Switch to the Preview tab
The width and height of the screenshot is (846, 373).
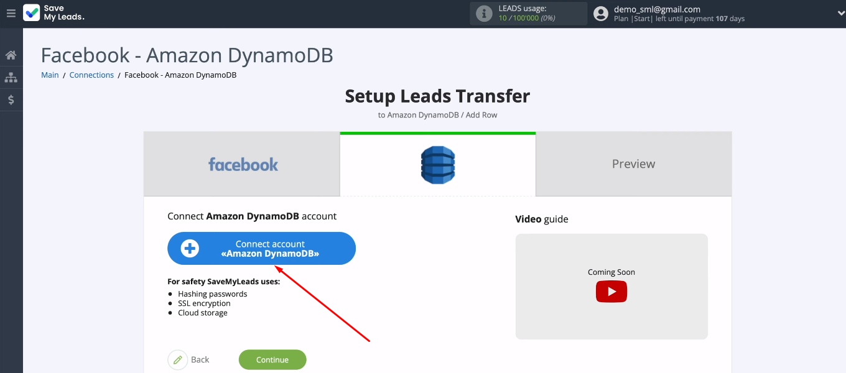[633, 165]
